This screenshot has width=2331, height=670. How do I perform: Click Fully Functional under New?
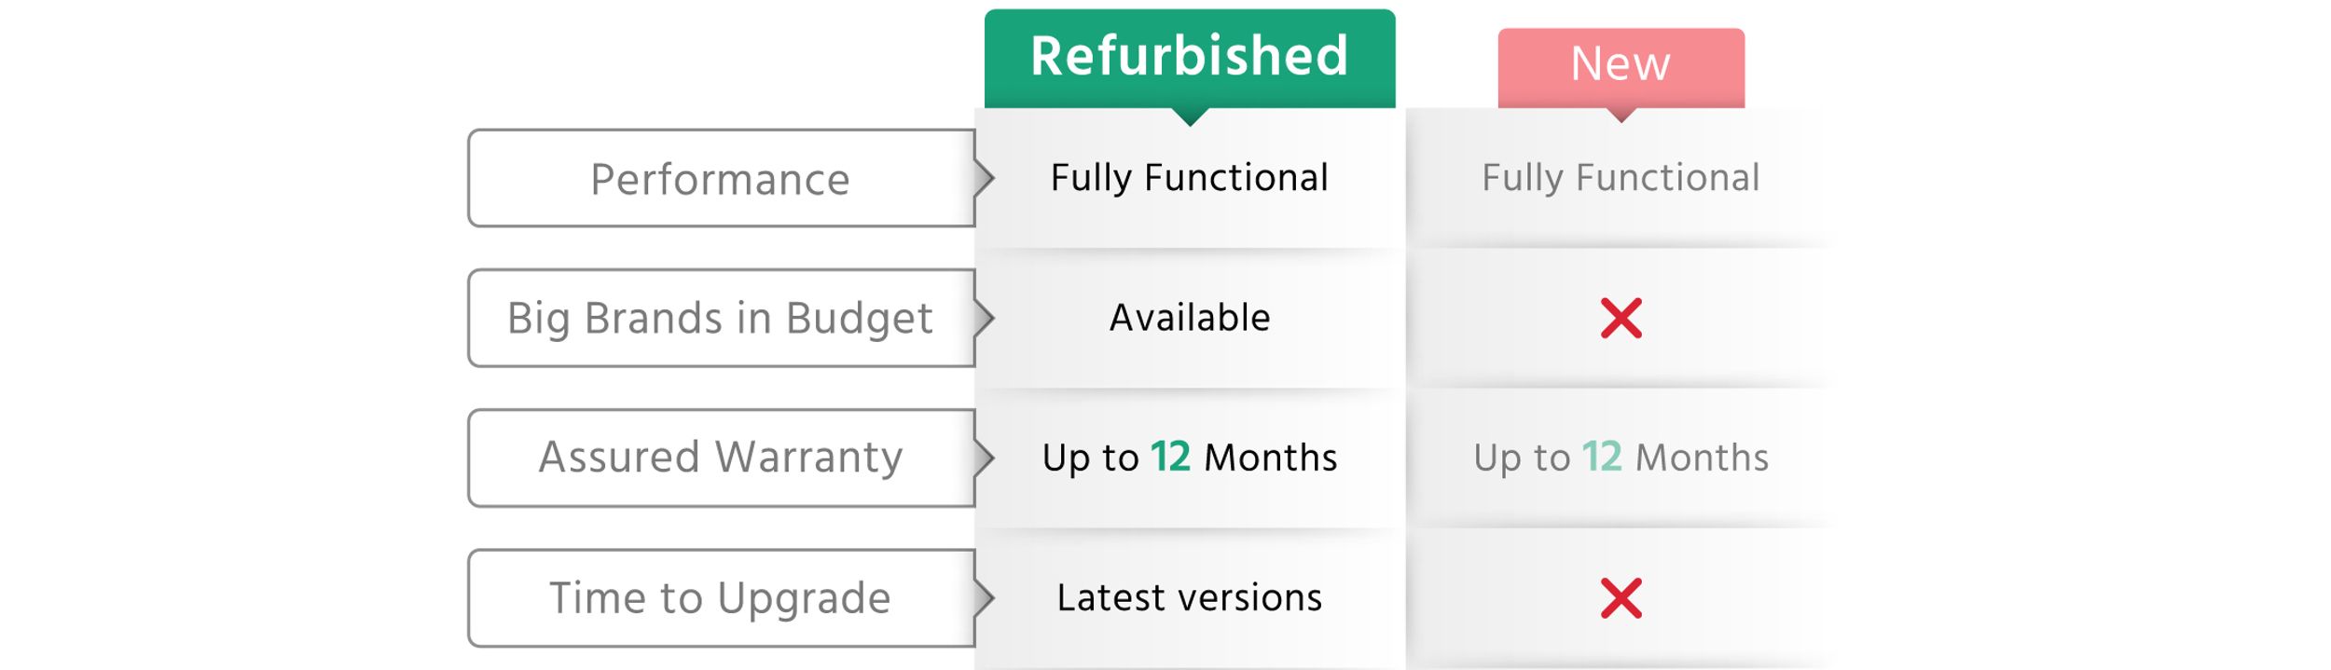(x=1621, y=178)
